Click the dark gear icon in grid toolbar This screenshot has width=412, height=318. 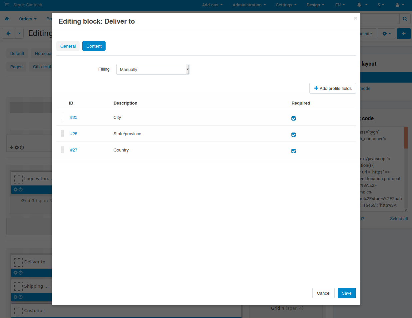click(17, 147)
